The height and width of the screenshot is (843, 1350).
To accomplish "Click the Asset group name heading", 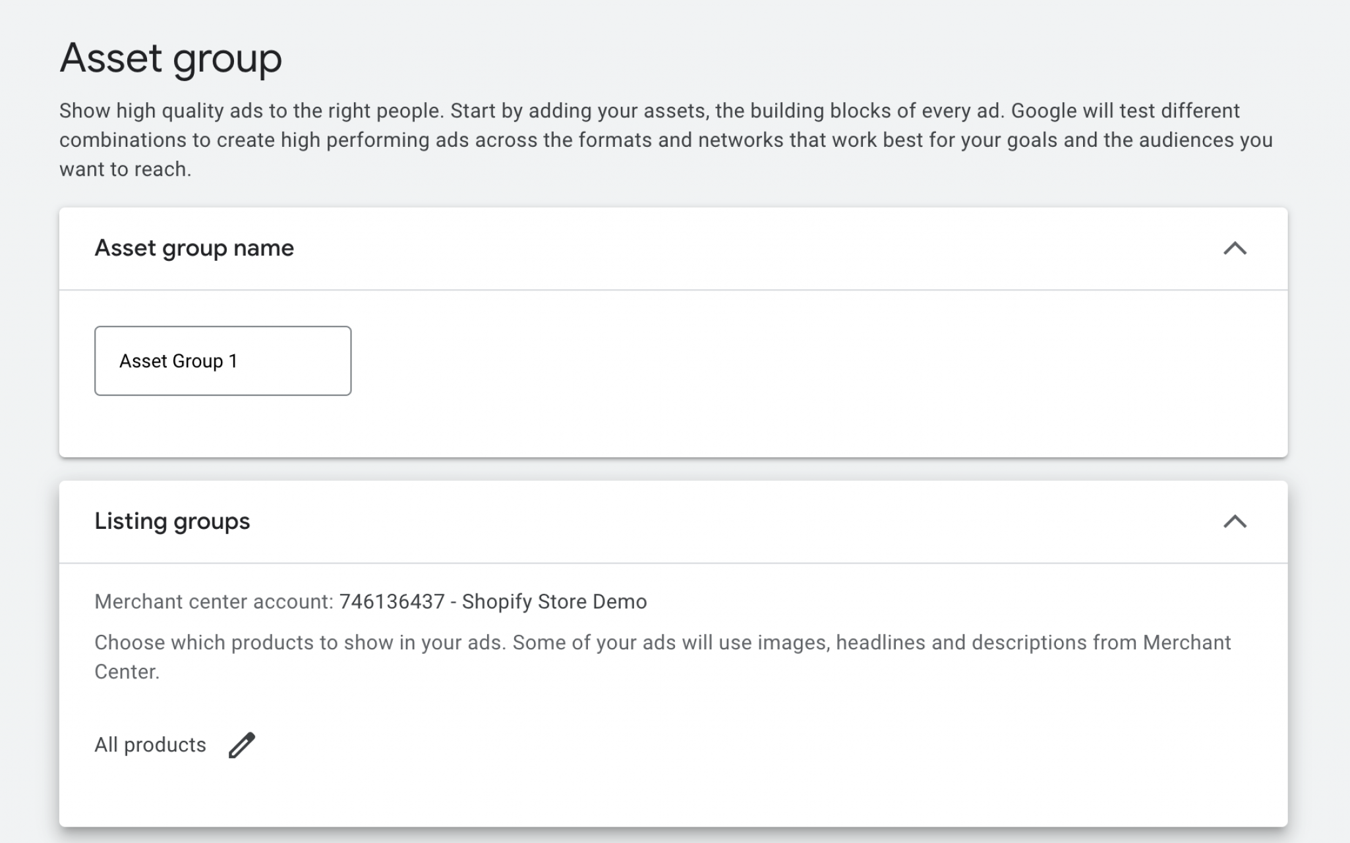I will click(194, 248).
